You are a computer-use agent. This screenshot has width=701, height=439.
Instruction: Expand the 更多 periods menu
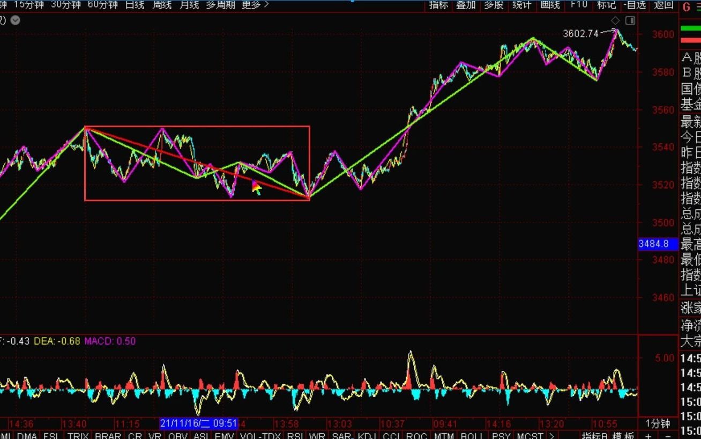tap(256, 5)
